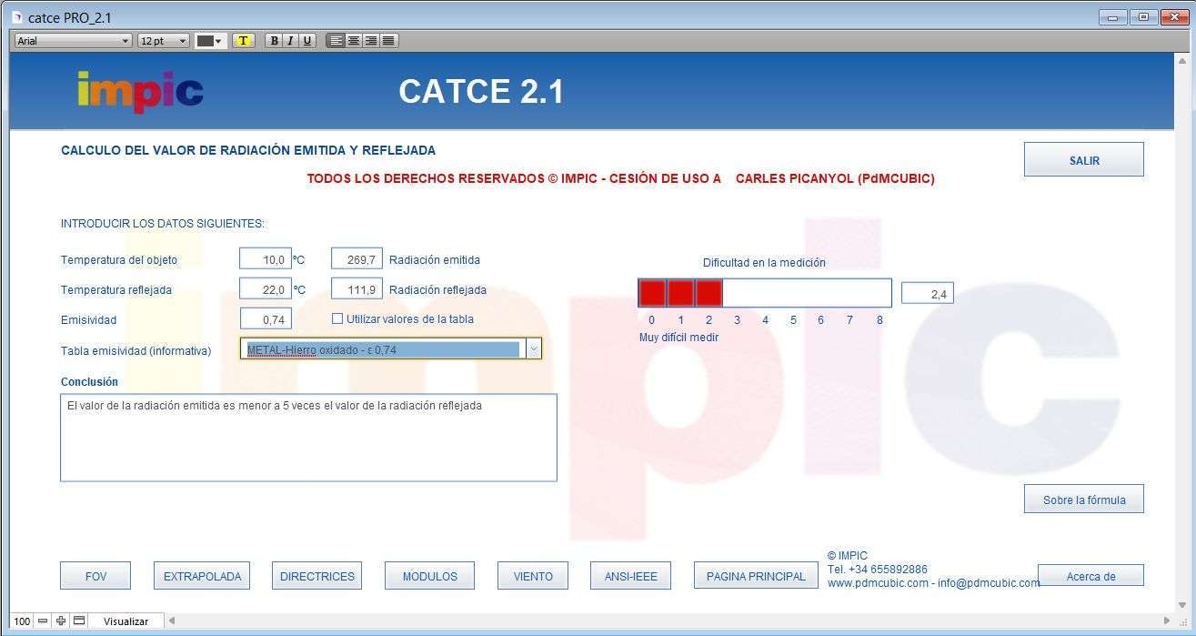Viewport: 1196px width, 636px height.
Task: Apply center text alignment
Action: pyautogui.click(x=353, y=40)
